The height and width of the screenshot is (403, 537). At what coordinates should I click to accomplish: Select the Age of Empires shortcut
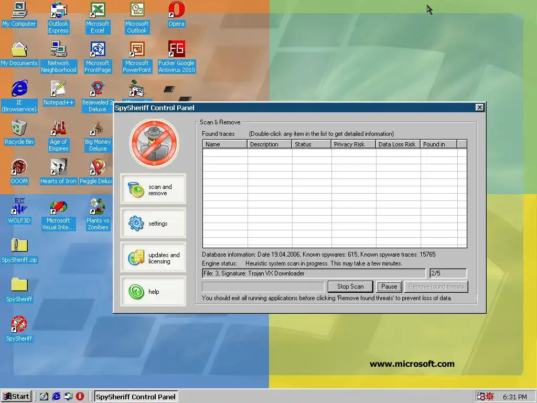(x=59, y=135)
